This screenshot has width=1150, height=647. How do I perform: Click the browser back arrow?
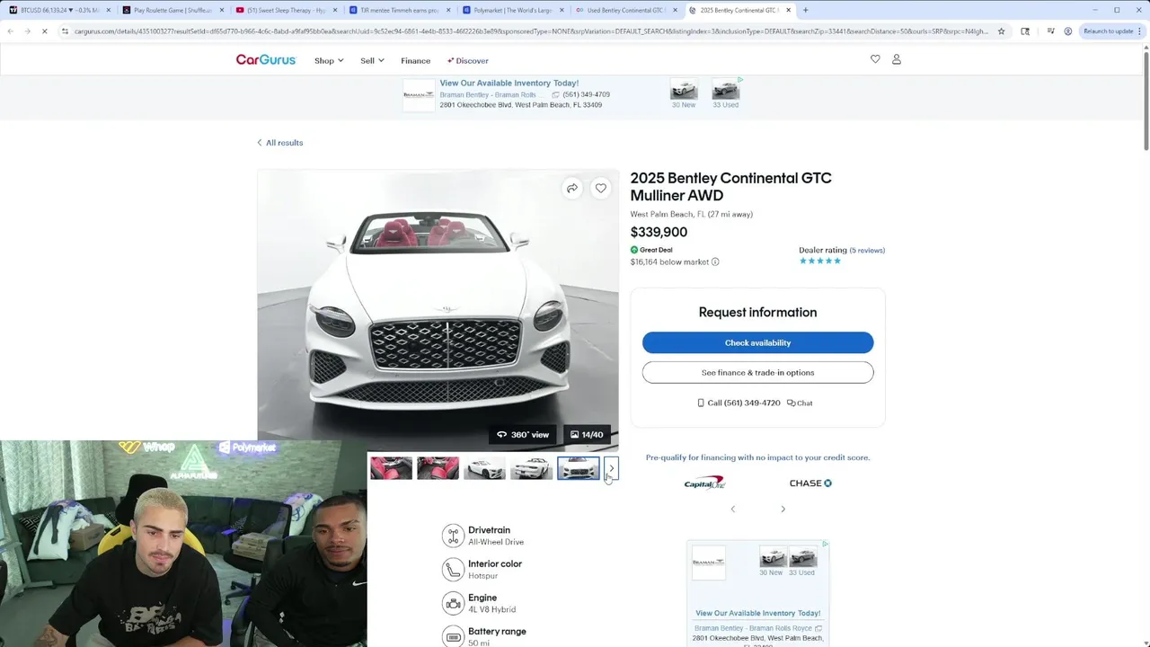click(x=10, y=31)
